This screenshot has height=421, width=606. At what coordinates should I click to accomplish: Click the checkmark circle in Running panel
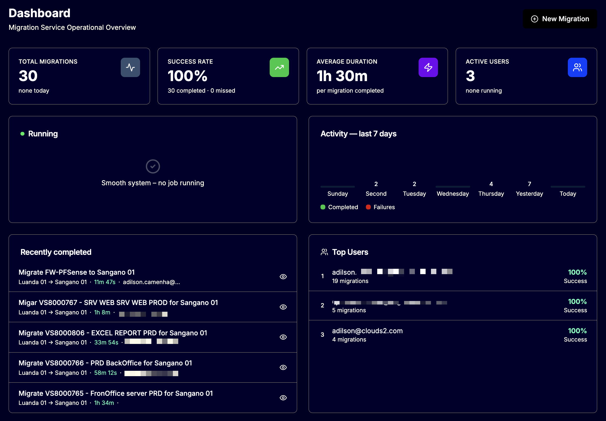tap(153, 166)
